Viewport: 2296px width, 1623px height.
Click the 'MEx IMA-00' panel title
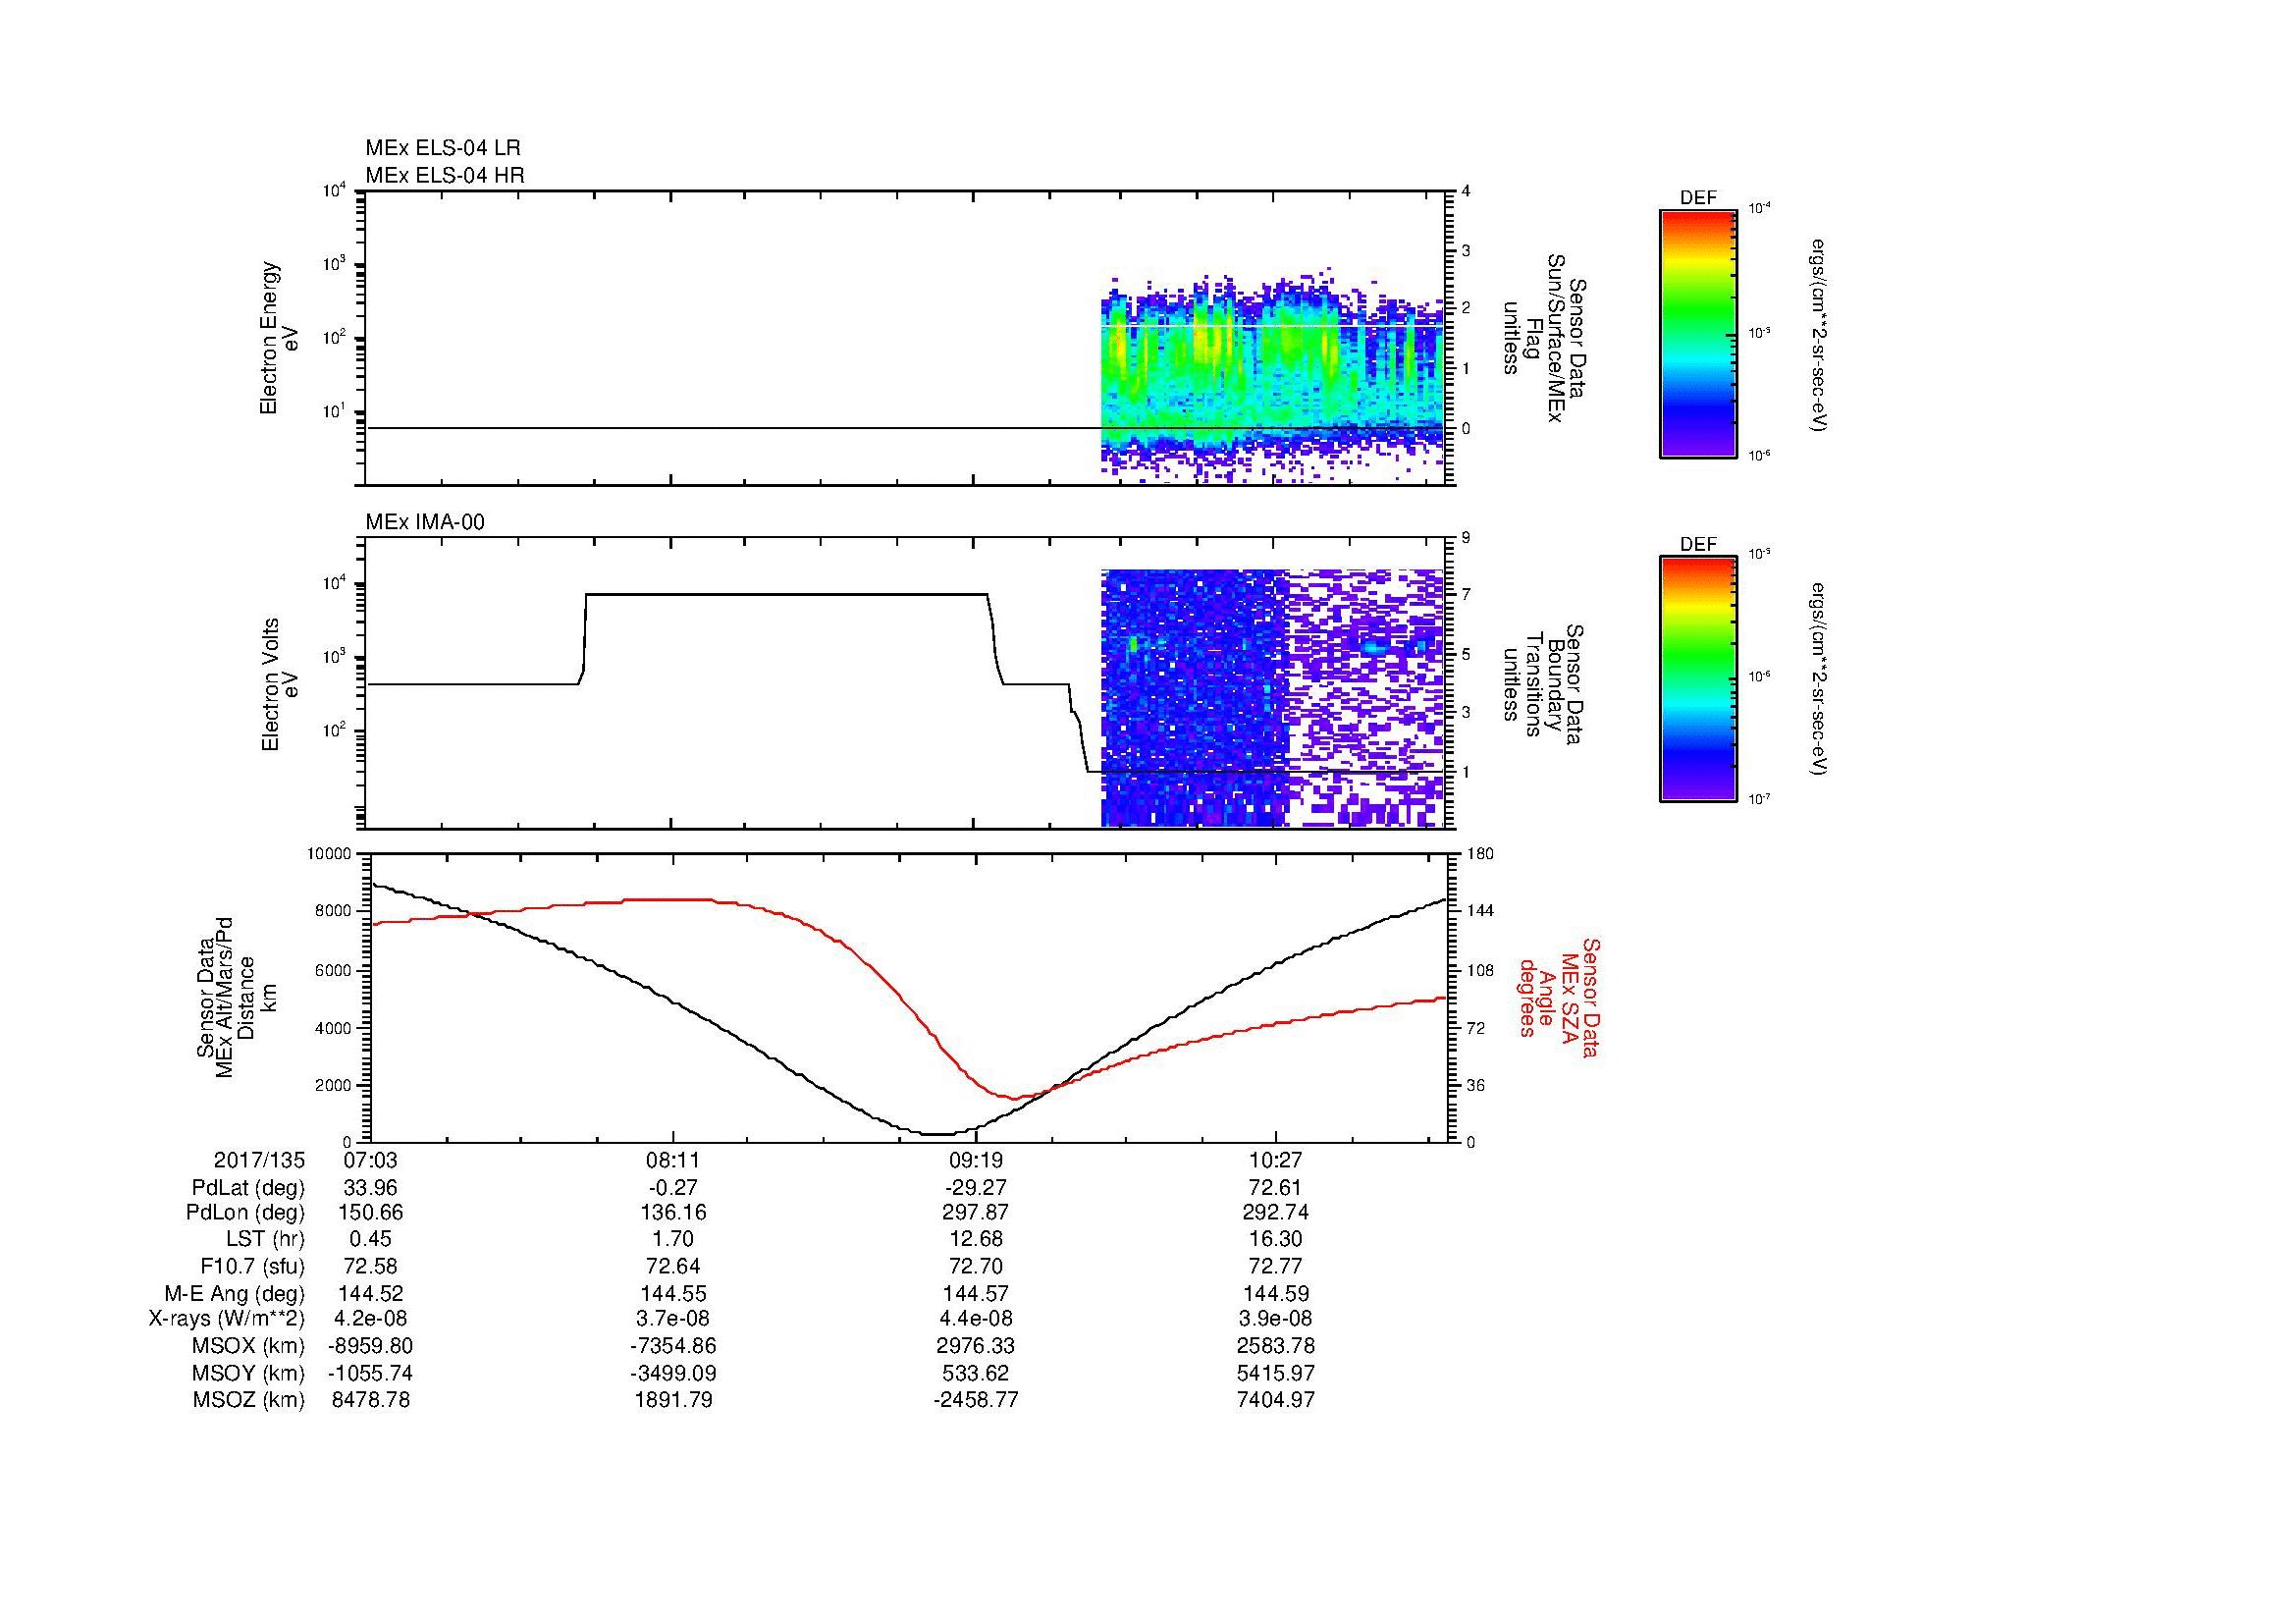click(x=425, y=522)
